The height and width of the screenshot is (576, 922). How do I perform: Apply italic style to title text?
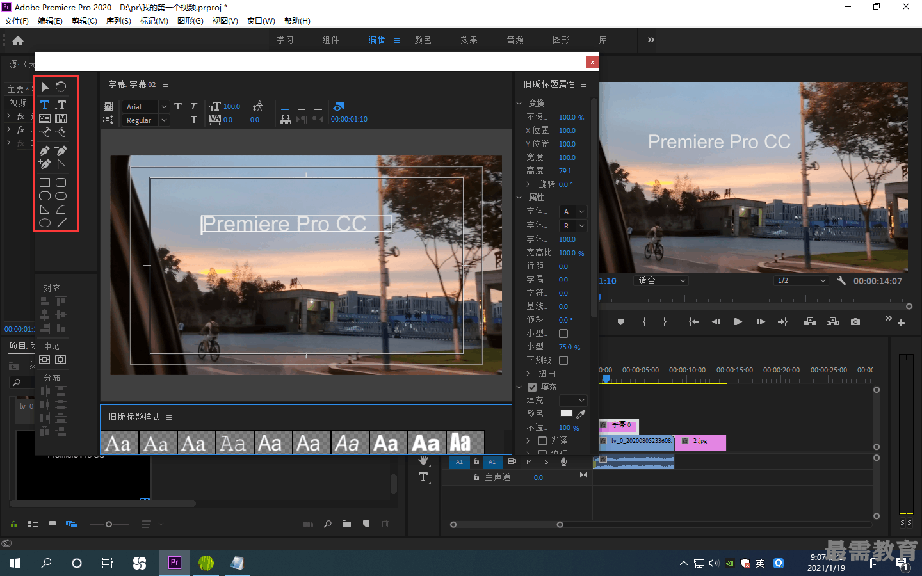[193, 106]
